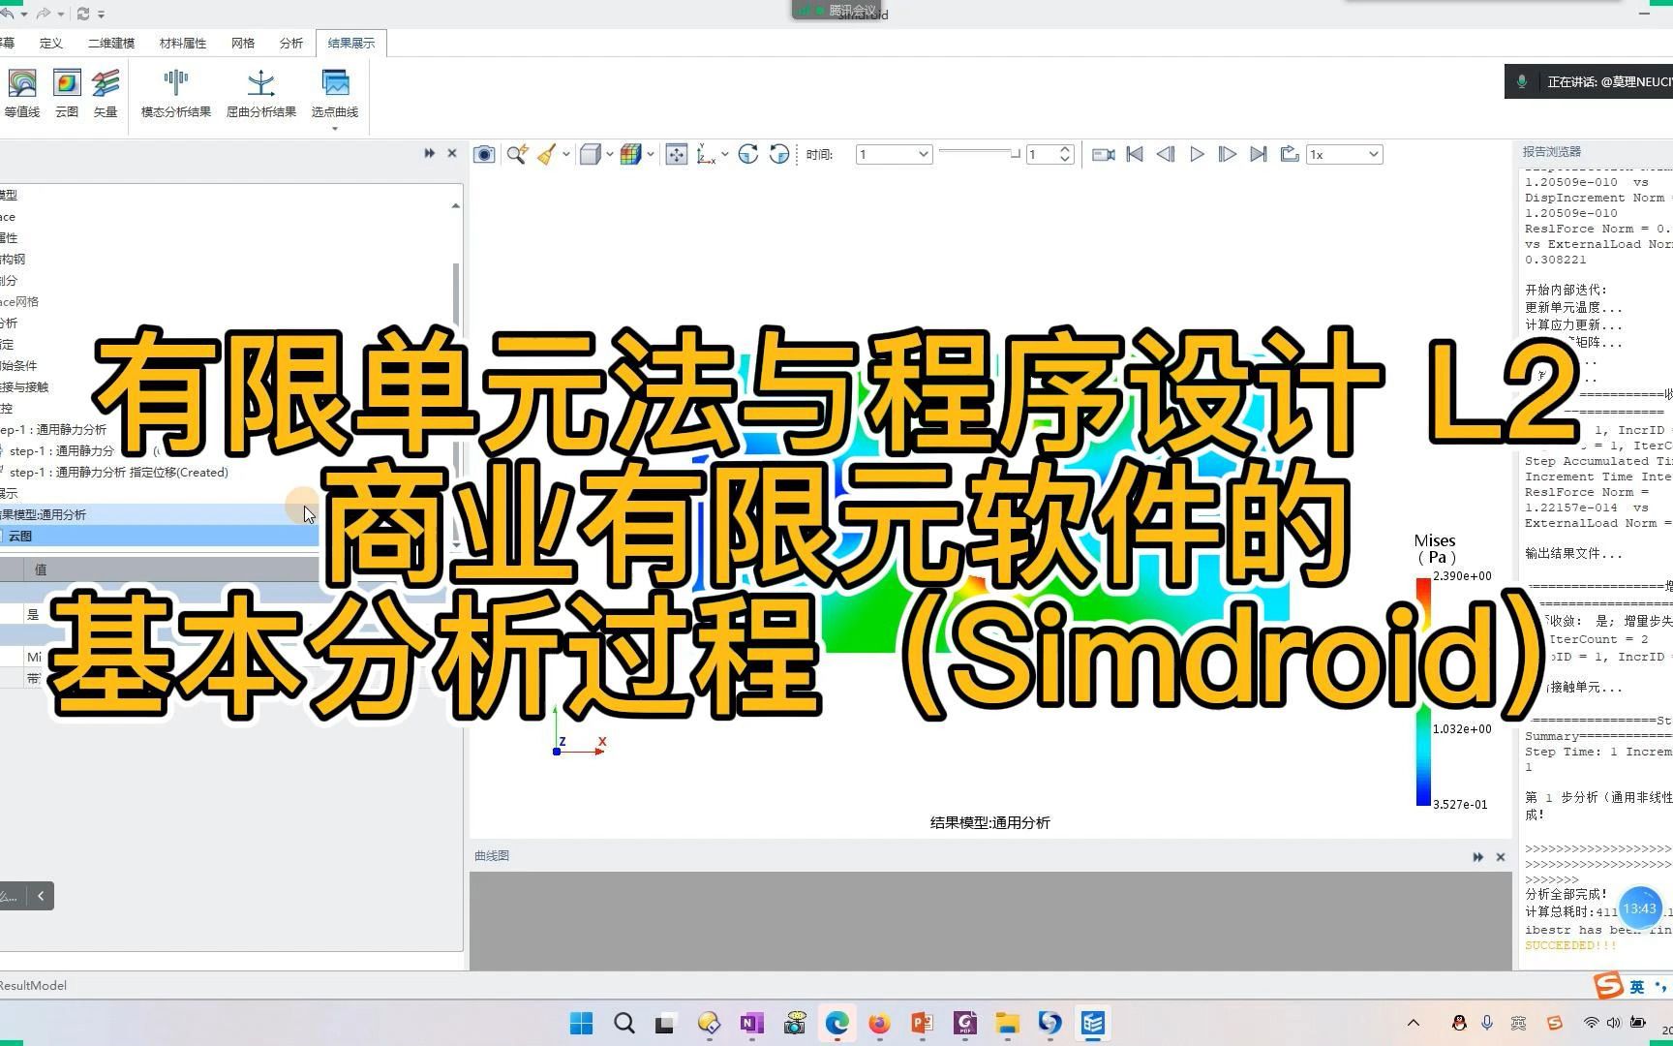The height and width of the screenshot is (1046, 1673).
Task: Collapse the side panel with left chevron button
Action: [41, 896]
